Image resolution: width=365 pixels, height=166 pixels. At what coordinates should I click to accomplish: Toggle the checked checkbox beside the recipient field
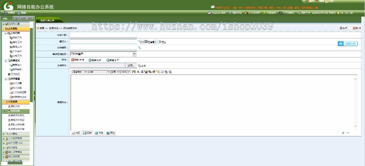(143, 42)
